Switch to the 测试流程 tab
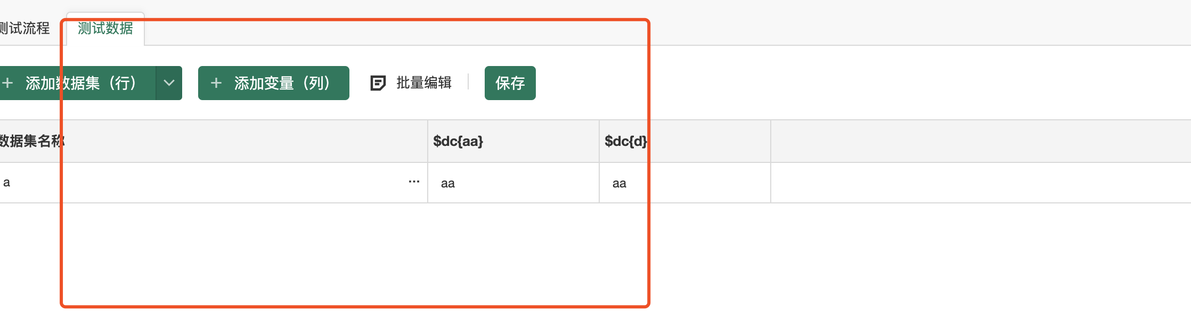 click(x=25, y=28)
